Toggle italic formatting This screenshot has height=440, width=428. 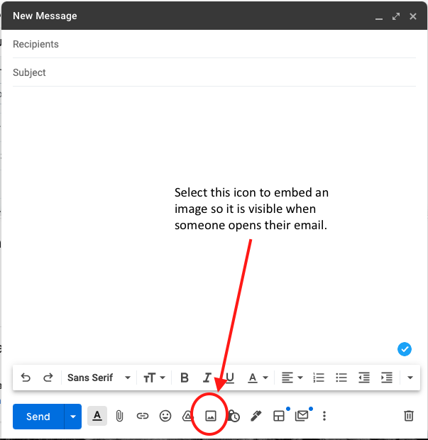pos(207,378)
